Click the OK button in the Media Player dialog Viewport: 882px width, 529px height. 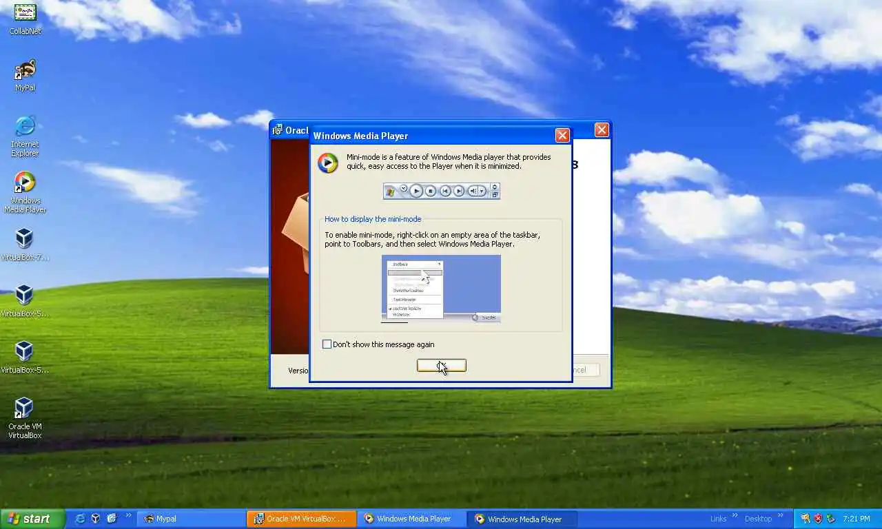point(442,366)
